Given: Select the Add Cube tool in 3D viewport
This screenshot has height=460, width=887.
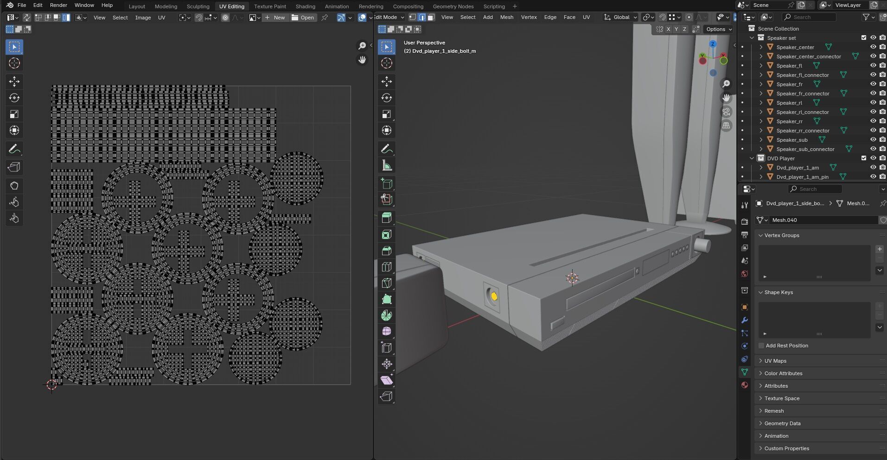Looking at the screenshot, I should pyautogui.click(x=387, y=183).
